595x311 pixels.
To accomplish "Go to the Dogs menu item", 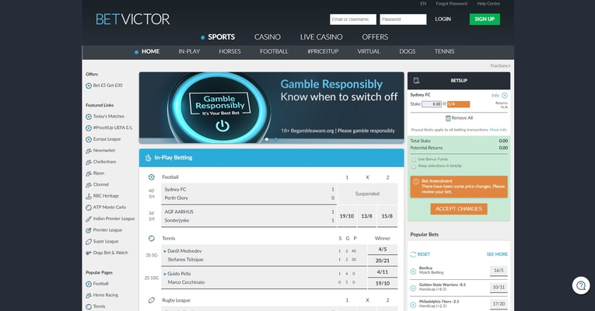I will [407, 51].
